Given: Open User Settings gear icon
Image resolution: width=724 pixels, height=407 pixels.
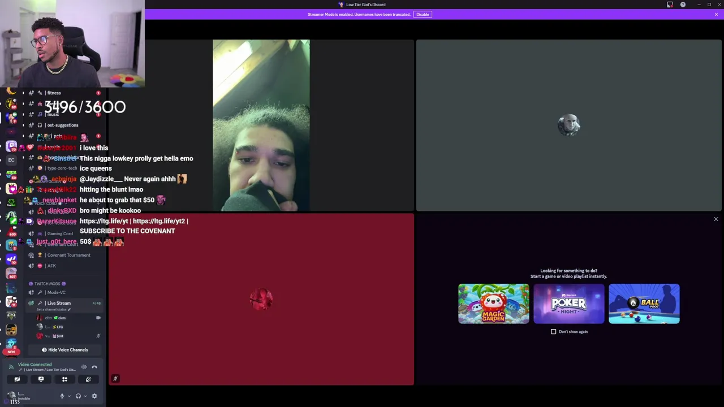Looking at the screenshot, I should [x=94, y=396].
